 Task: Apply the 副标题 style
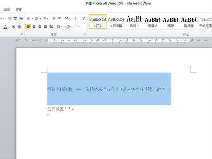pyautogui.click(x=189, y=22)
